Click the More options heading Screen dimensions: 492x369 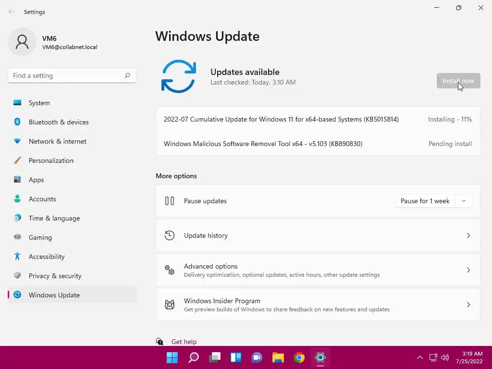click(176, 176)
